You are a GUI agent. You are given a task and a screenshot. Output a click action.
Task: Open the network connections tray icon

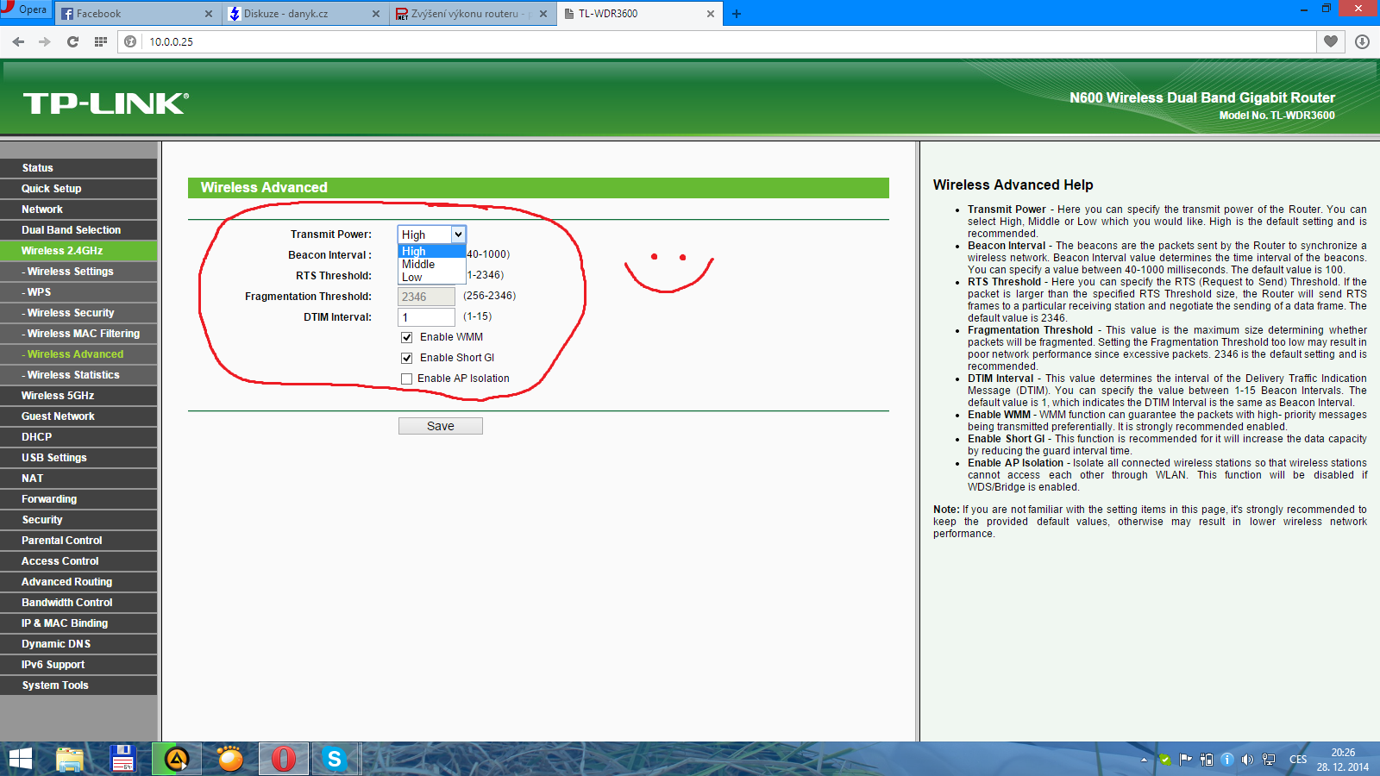(1269, 760)
